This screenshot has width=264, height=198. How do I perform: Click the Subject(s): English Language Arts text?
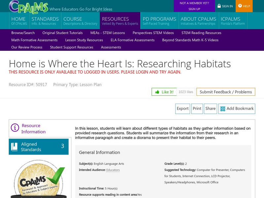tap(102, 164)
